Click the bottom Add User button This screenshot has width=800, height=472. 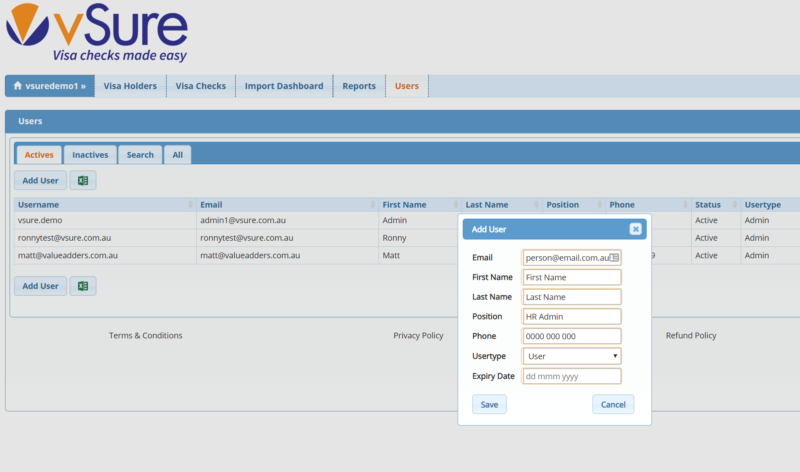click(40, 286)
